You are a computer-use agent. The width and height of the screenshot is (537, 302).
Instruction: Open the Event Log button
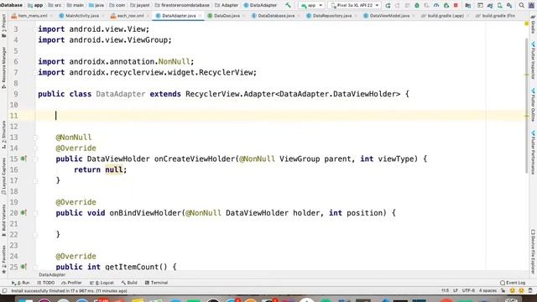(513, 283)
